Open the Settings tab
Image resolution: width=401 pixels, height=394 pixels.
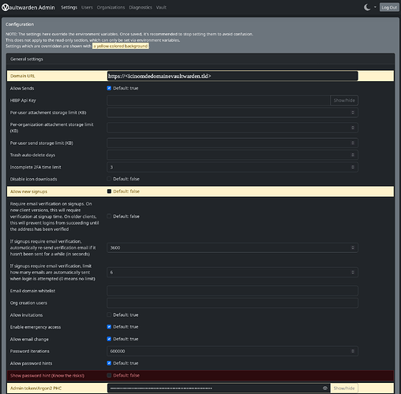pyautogui.click(x=69, y=7)
